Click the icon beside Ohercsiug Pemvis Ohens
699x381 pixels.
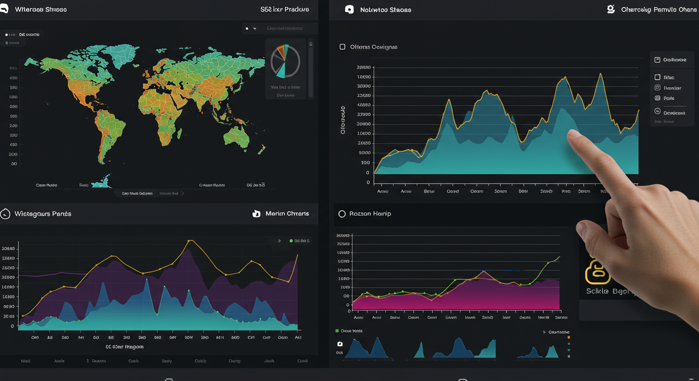click(611, 9)
